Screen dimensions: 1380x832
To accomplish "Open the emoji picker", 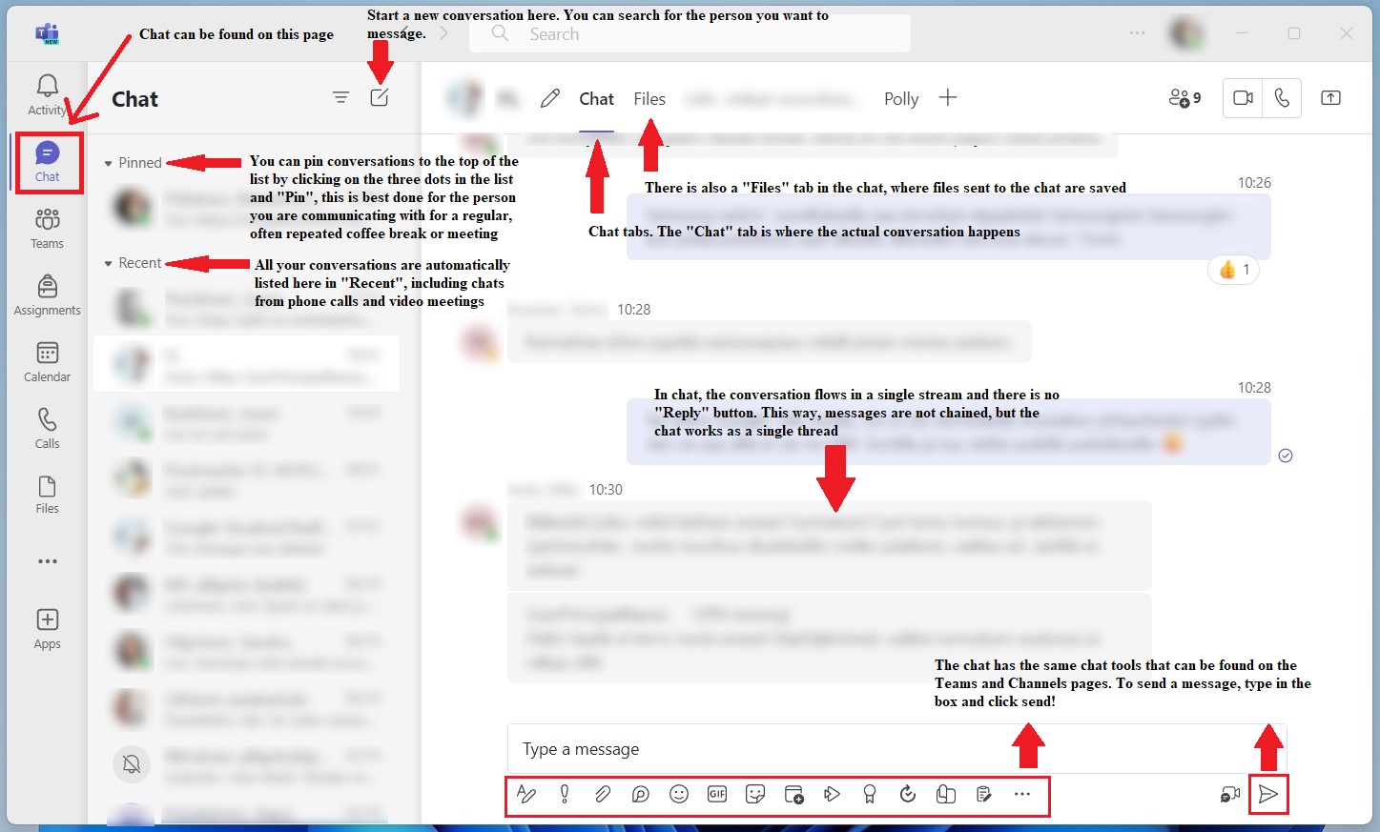I will coord(679,794).
